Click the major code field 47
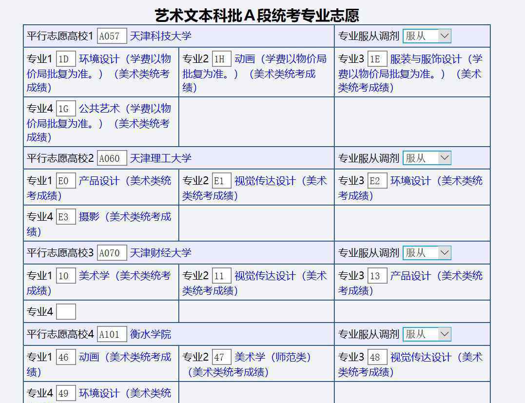525x403 pixels. 222,357
